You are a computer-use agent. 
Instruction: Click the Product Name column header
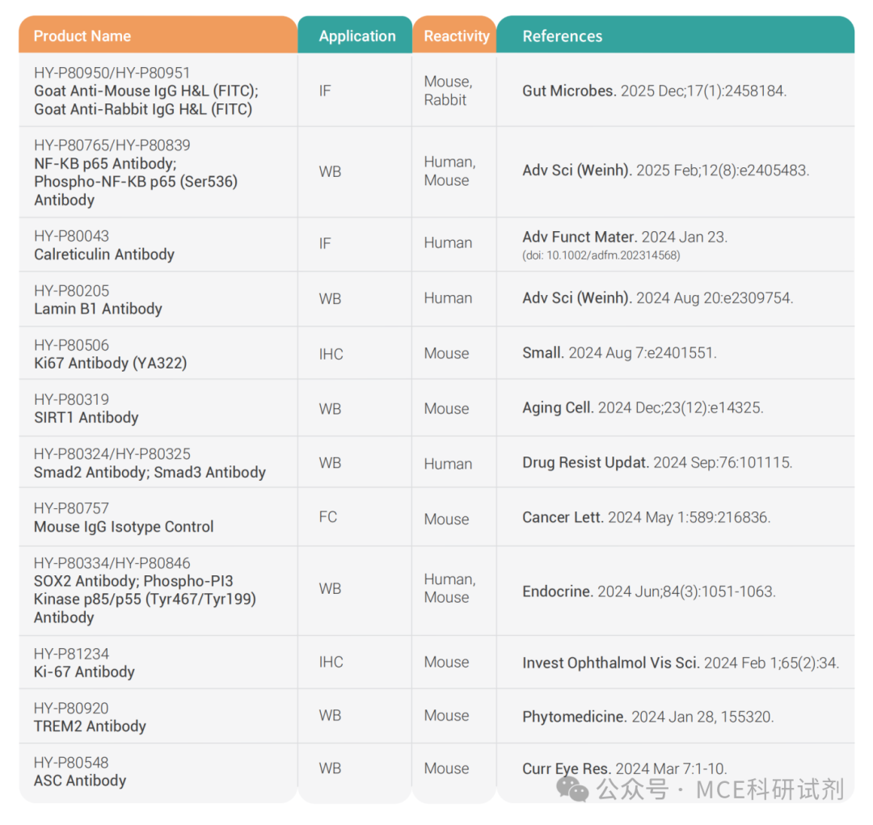158,35
